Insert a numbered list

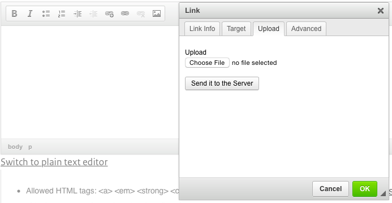[62, 14]
